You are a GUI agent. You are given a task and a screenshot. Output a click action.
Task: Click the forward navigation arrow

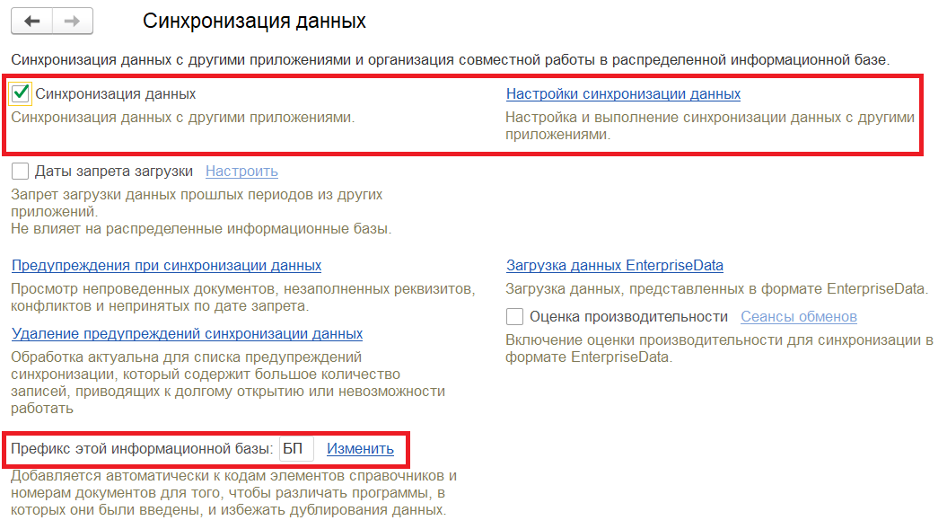(x=70, y=21)
